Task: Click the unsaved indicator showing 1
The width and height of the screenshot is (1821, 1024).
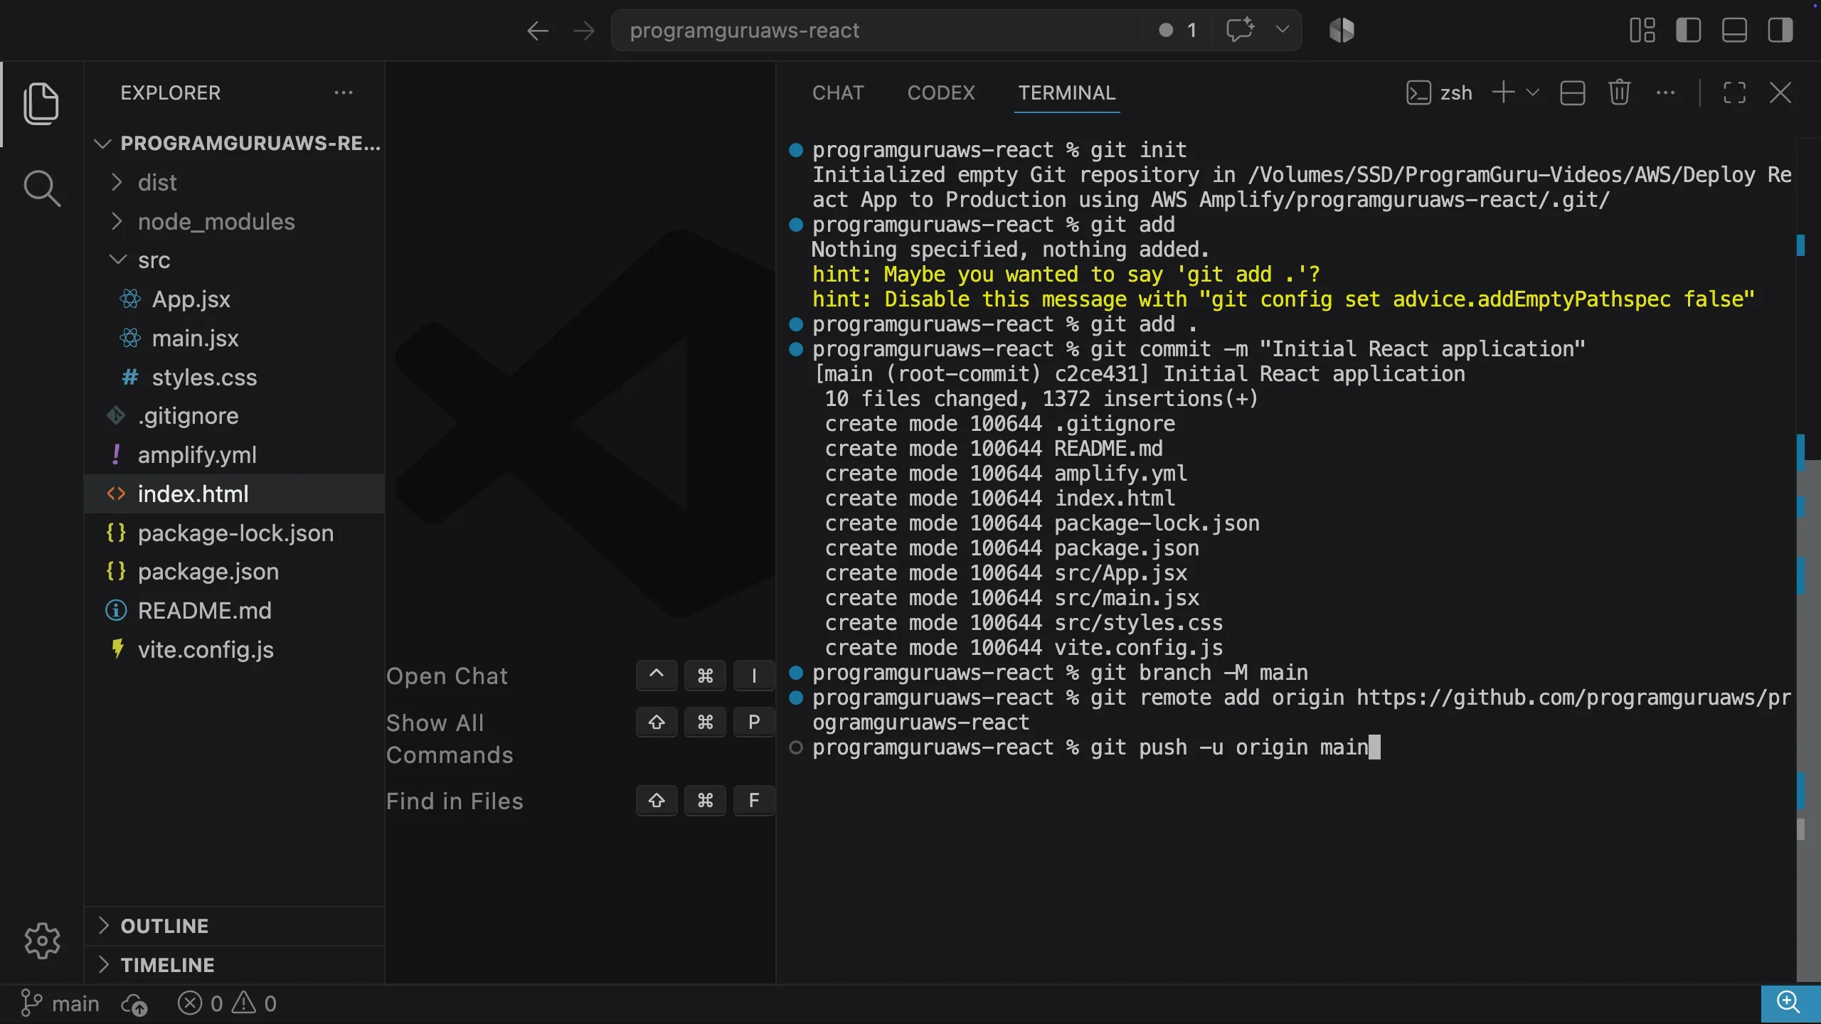Action: point(1178,31)
